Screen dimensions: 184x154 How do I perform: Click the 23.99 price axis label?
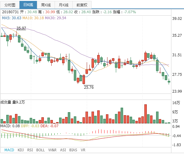[x=177, y=91]
